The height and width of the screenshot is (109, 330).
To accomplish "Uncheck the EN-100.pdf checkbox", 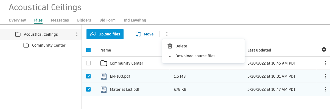I will (88, 76).
